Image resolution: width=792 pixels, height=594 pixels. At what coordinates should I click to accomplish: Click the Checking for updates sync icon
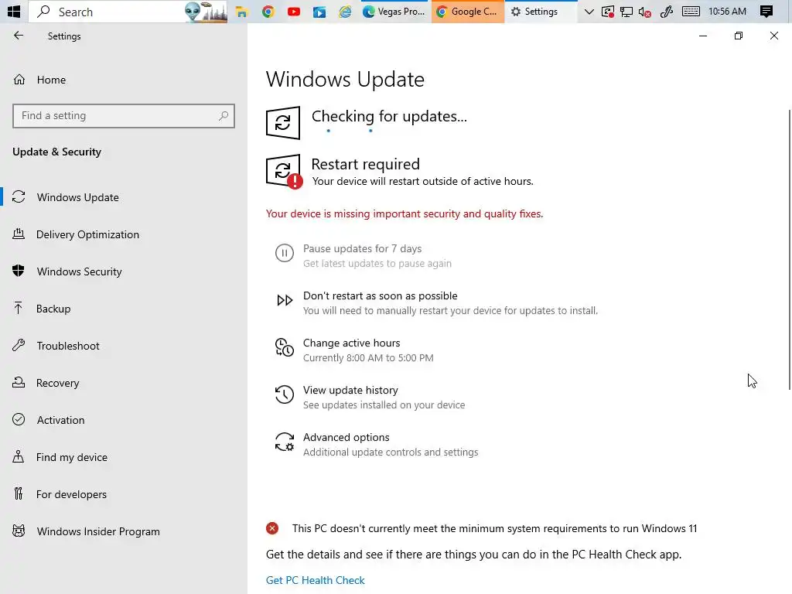[x=283, y=122]
